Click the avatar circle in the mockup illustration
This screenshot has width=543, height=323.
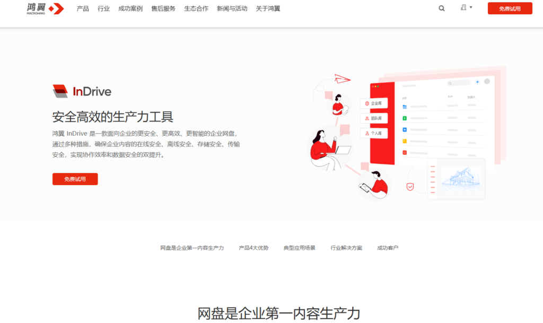click(x=487, y=81)
